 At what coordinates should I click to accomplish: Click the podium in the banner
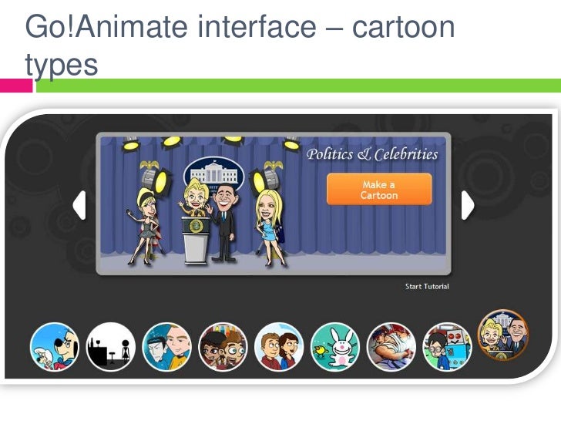pyautogui.click(x=196, y=241)
